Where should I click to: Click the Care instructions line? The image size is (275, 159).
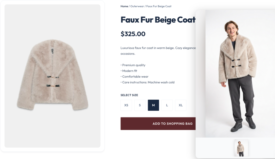(x=148, y=82)
